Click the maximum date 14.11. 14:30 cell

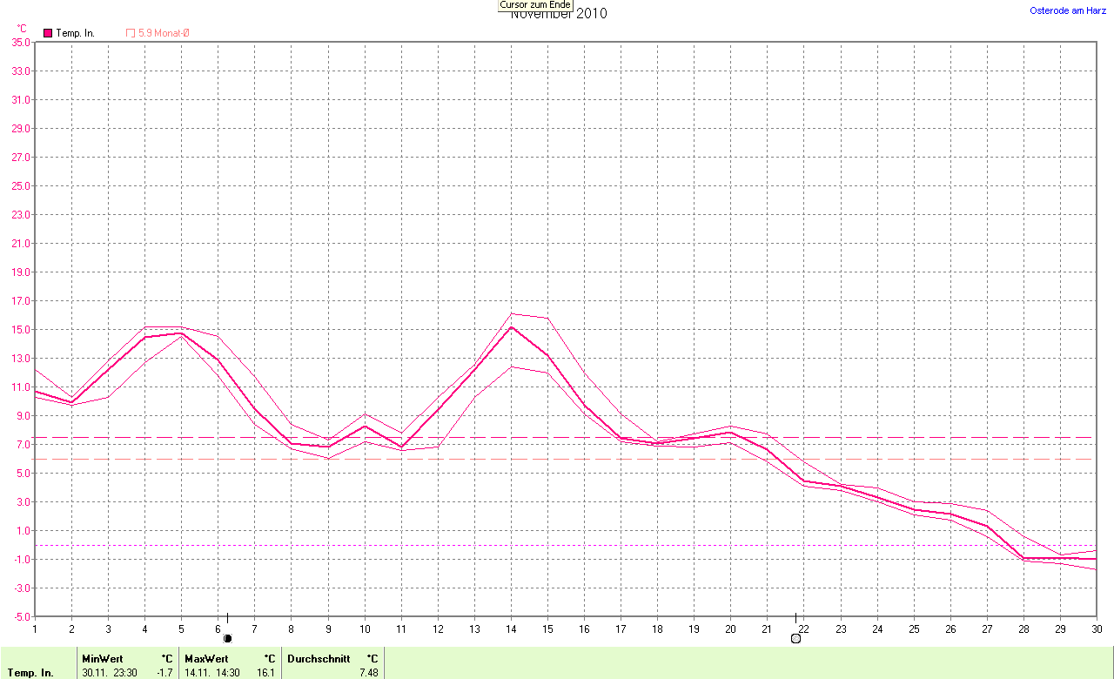click(211, 673)
